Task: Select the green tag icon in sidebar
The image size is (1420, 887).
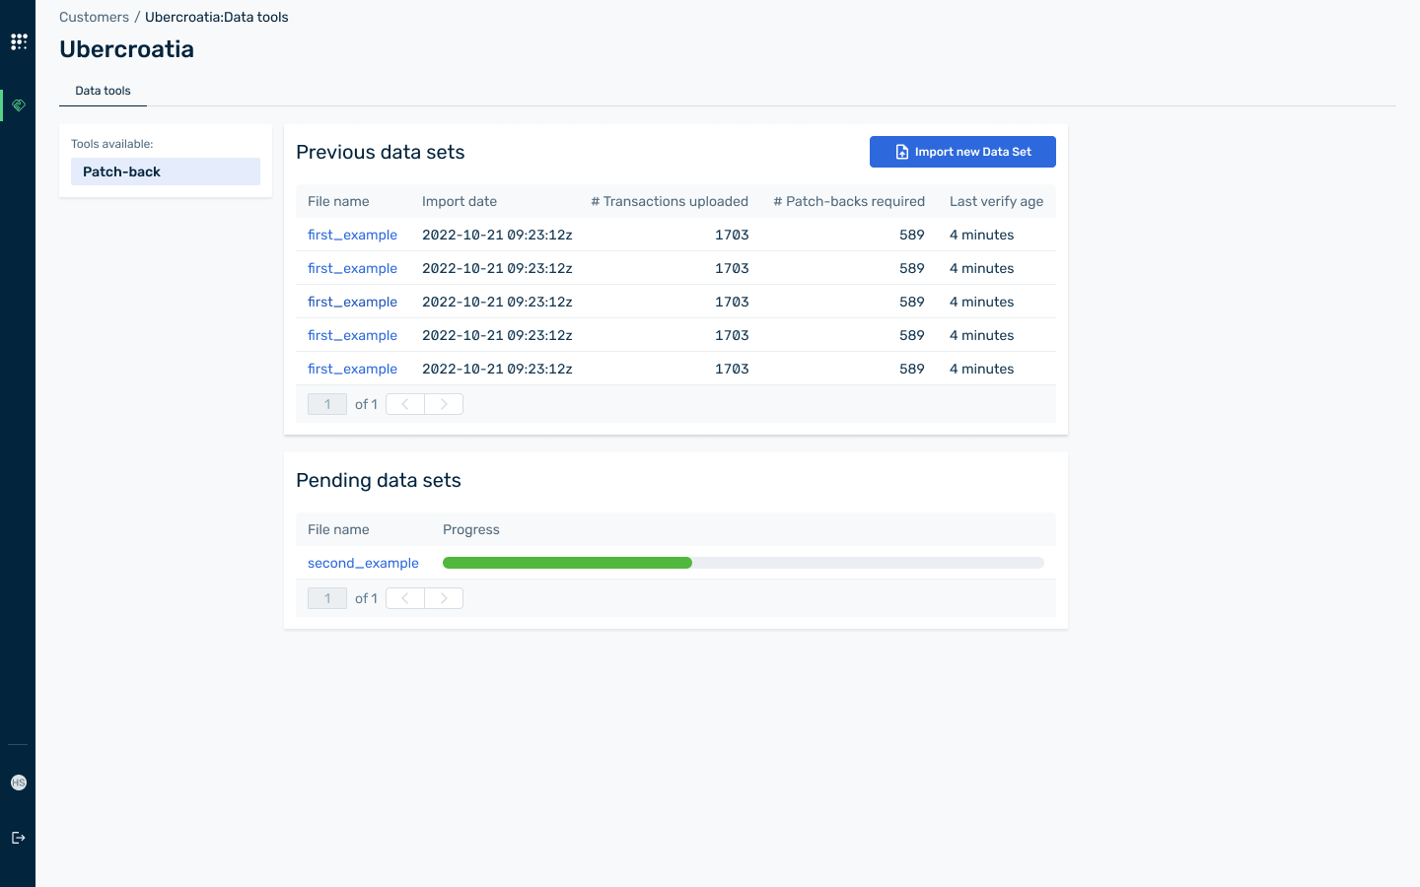Action: tap(19, 105)
